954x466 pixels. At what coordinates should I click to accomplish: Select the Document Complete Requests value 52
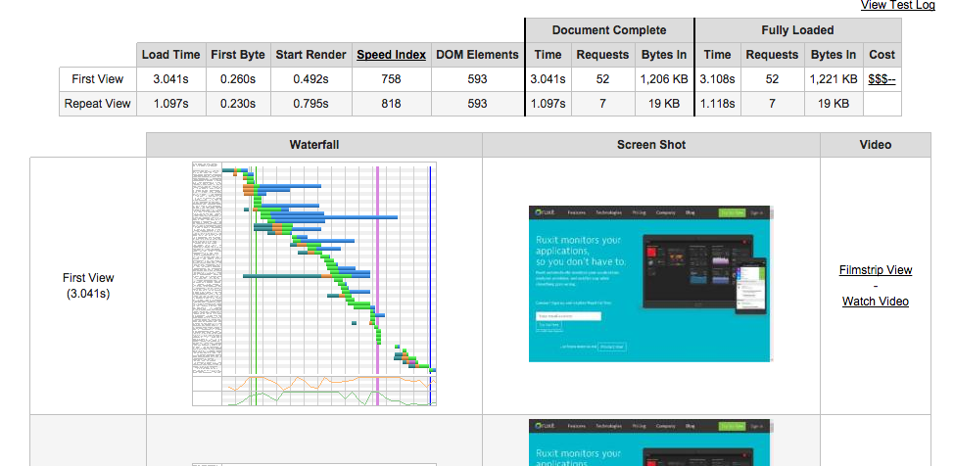click(x=602, y=79)
